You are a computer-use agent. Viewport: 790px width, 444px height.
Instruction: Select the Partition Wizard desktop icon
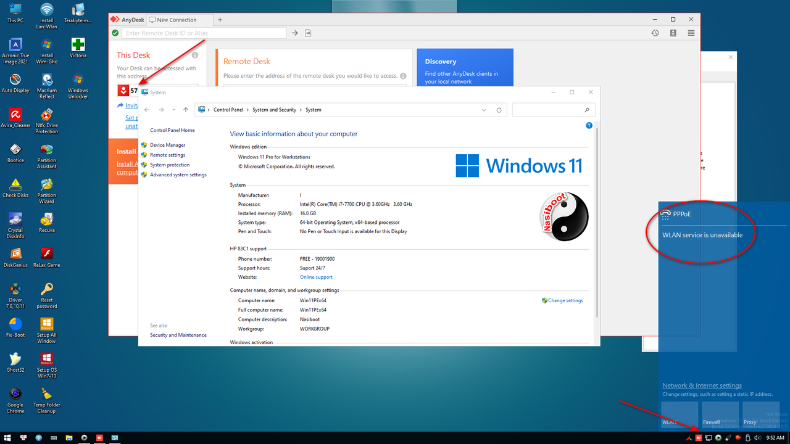point(47,191)
